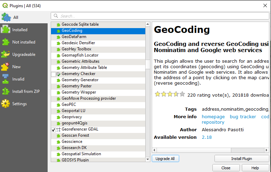Click the Geodesic Densifier plugin icon
The width and height of the screenshot is (271, 172).
click(59, 43)
